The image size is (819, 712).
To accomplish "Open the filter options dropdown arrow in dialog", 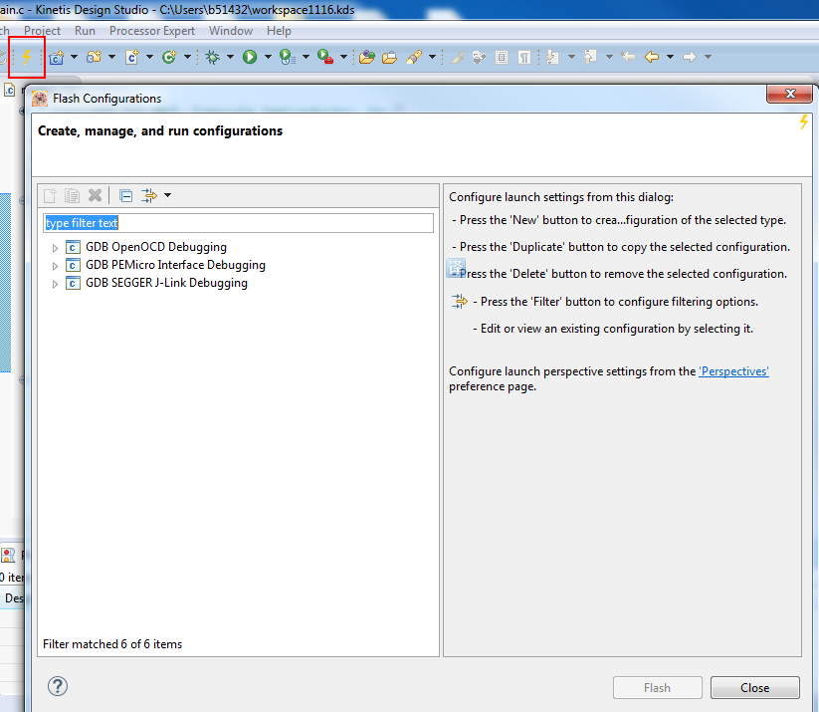I will click(167, 195).
